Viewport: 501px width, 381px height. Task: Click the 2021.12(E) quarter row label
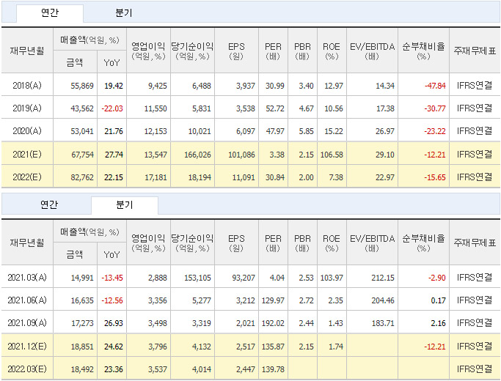(x=27, y=347)
